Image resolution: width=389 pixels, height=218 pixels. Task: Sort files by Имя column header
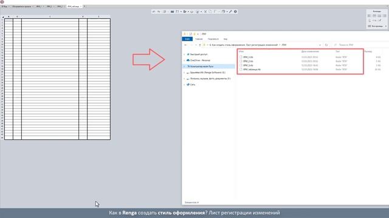click(x=241, y=51)
